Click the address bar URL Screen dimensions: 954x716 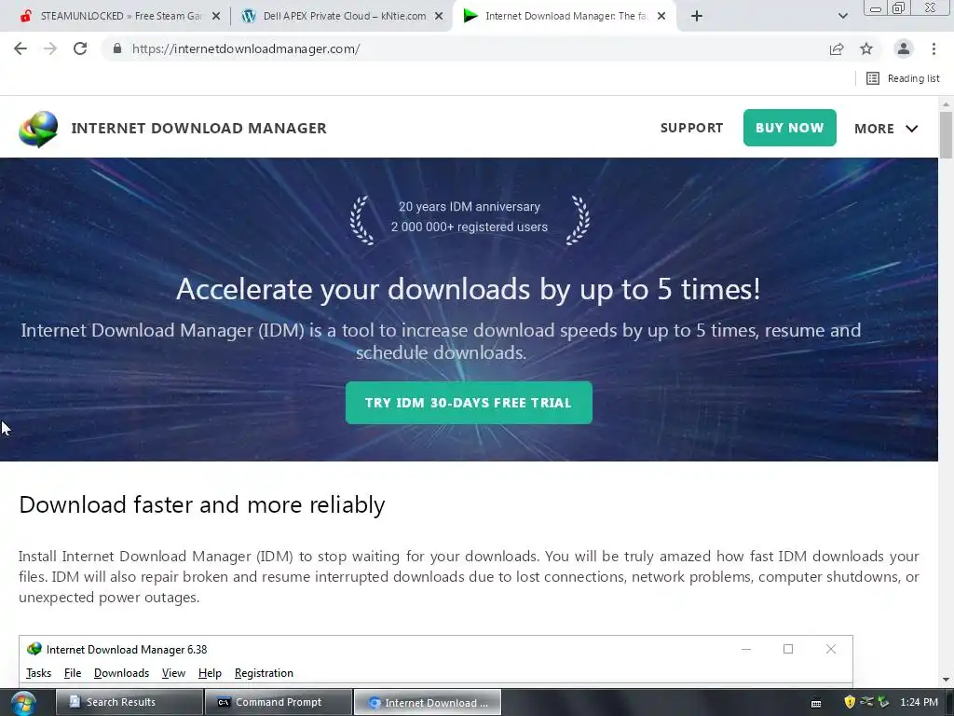tap(246, 48)
